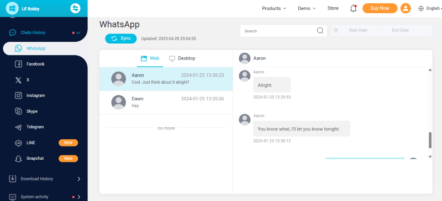The width and height of the screenshot is (442, 201).
Task: Click the Chats History speech bubble icon
Action: (12, 32)
